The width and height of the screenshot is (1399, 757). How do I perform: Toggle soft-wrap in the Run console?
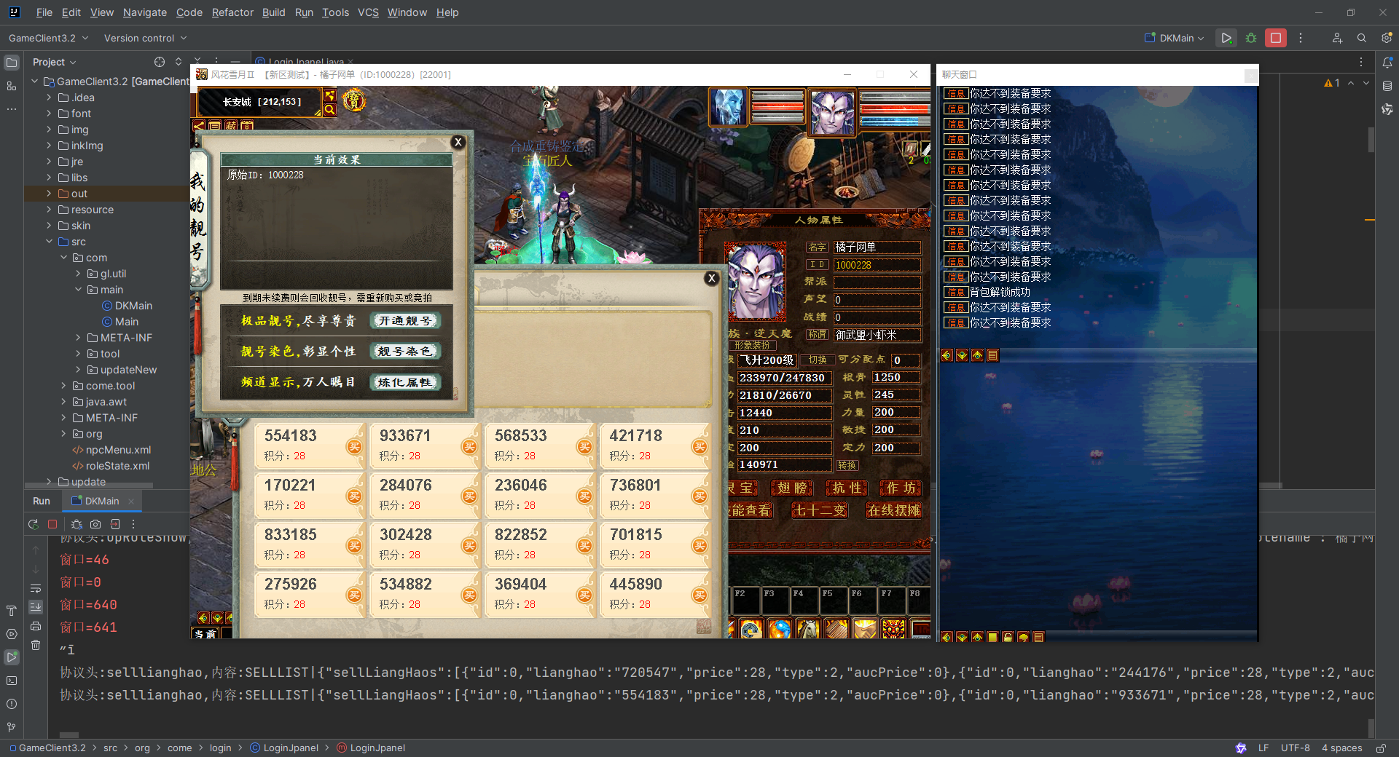coord(36,588)
